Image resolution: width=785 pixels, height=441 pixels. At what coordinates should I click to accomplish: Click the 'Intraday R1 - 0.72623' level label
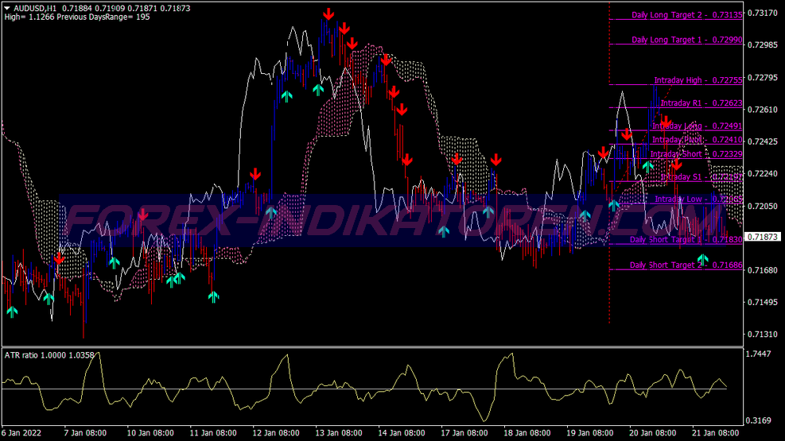(701, 103)
